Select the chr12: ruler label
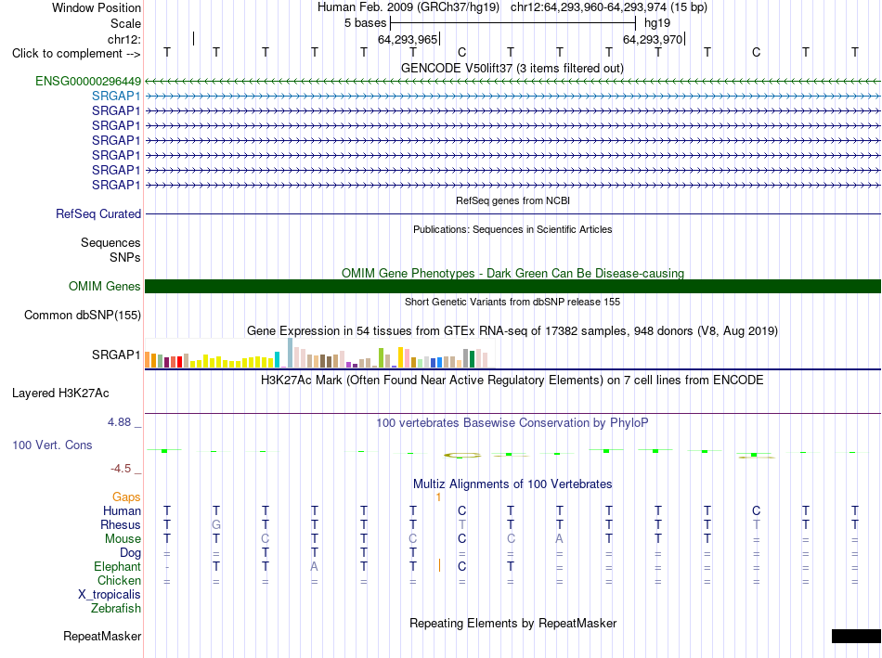Screen dimensions: 882x658 tap(124, 39)
